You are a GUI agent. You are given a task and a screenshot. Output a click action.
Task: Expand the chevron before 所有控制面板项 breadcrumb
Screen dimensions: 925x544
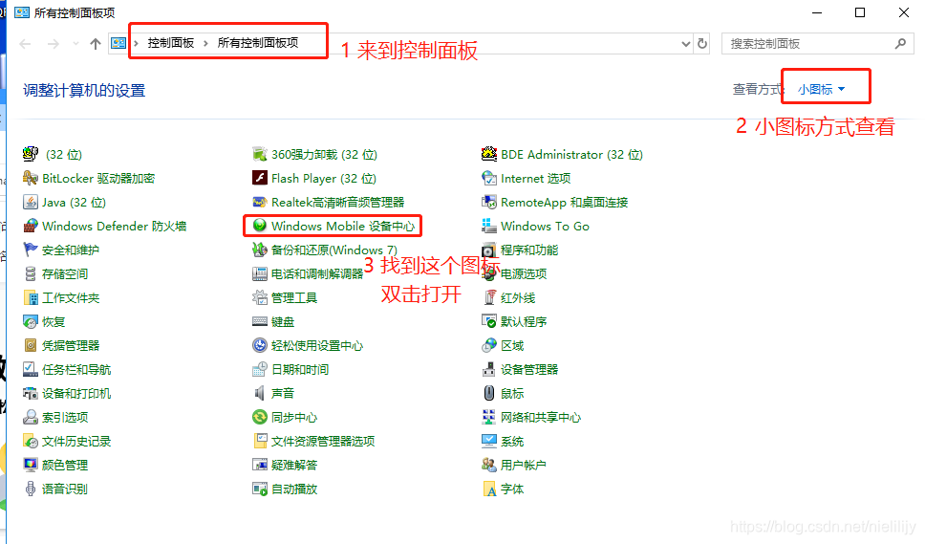[205, 43]
